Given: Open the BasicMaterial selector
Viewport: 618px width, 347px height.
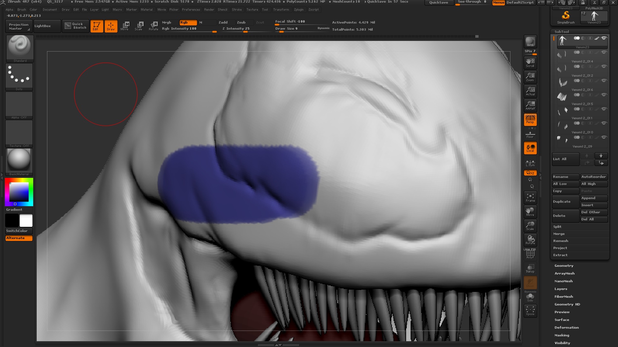Looking at the screenshot, I should tap(19, 162).
